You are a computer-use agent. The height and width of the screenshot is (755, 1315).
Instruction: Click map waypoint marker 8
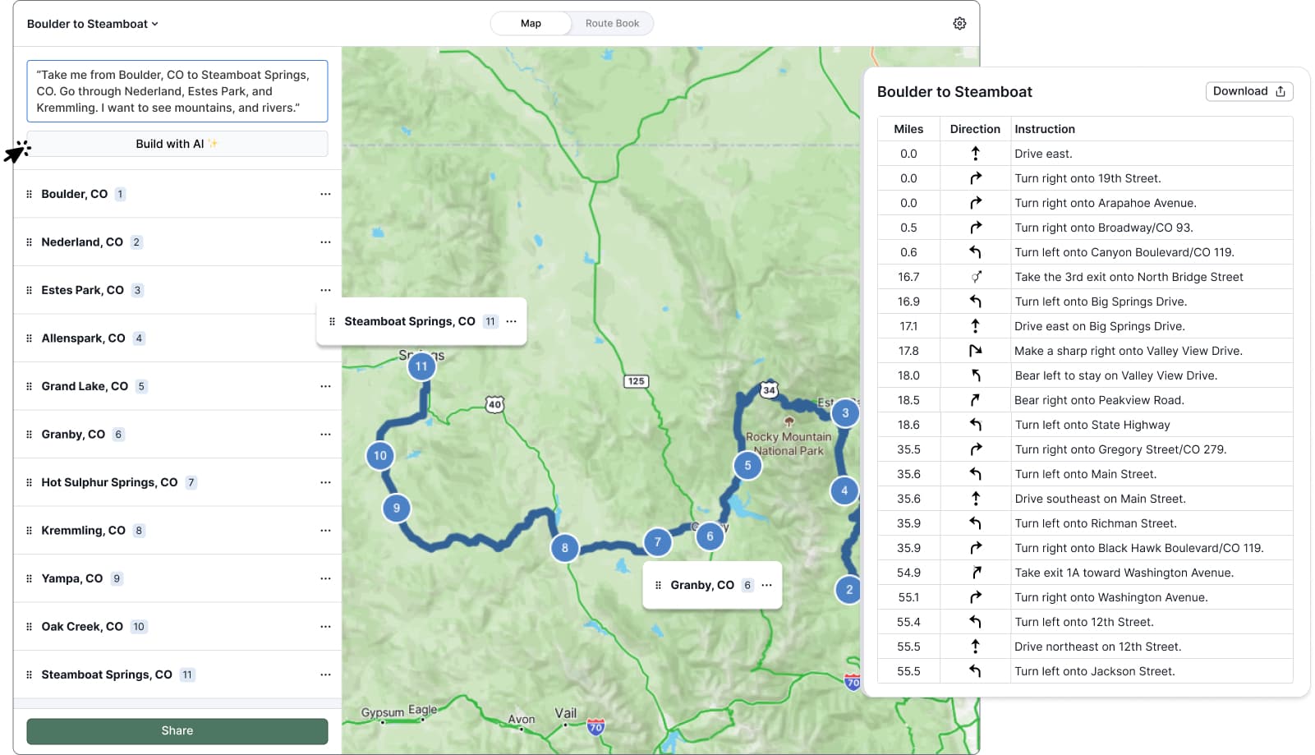564,548
